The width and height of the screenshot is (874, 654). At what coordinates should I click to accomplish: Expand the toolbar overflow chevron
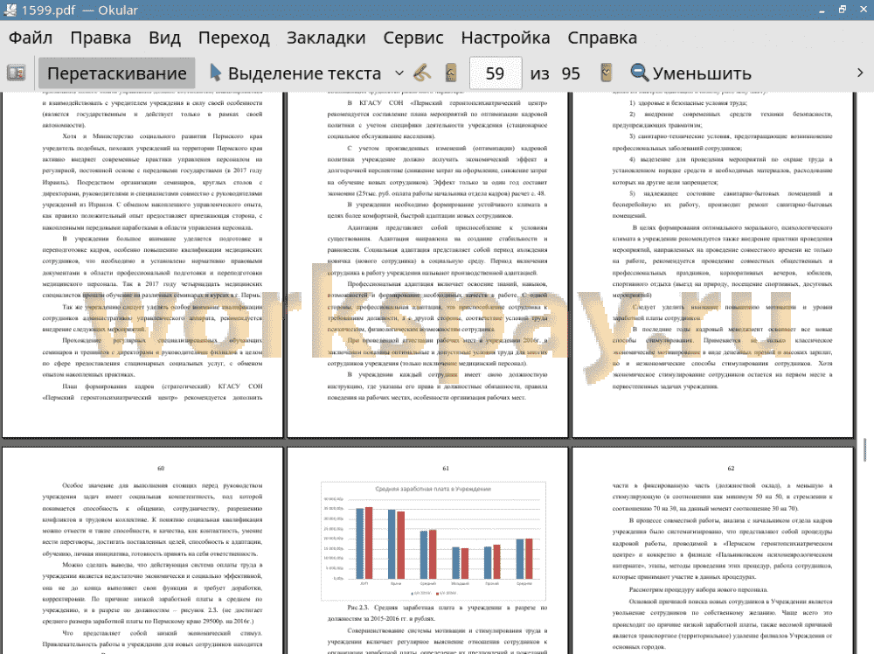pyautogui.click(x=860, y=73)
